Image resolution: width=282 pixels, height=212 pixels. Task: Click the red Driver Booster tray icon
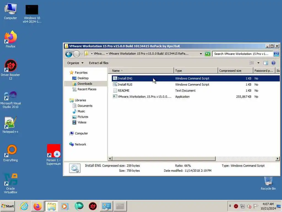[236, 206]
